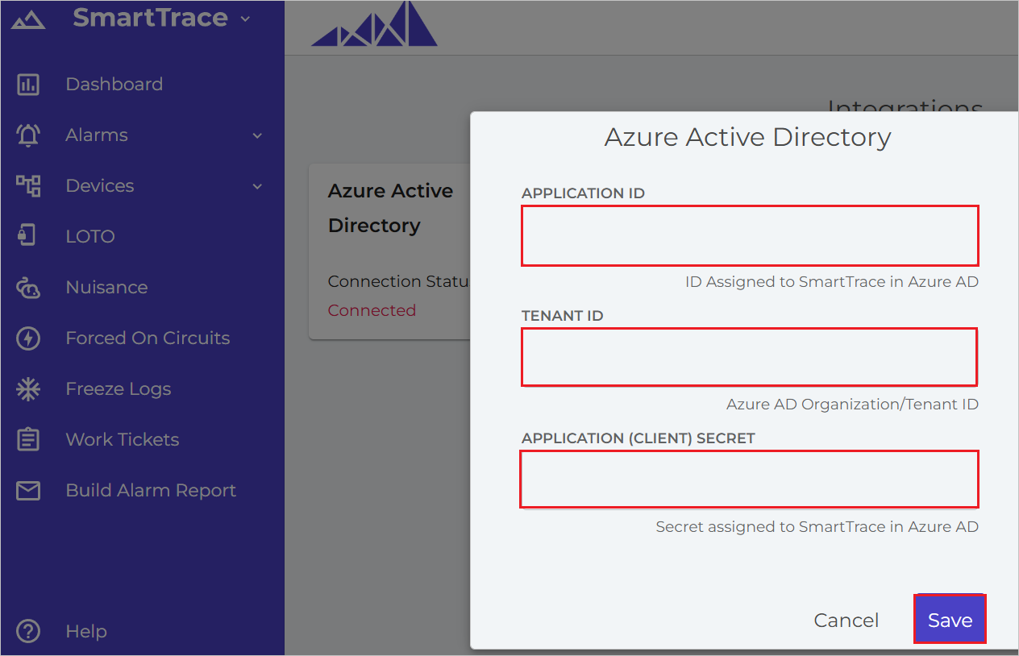Expand the Devices sidebar section
Viewport: 1019px width, 656px height.
click(x=256, y=186)
